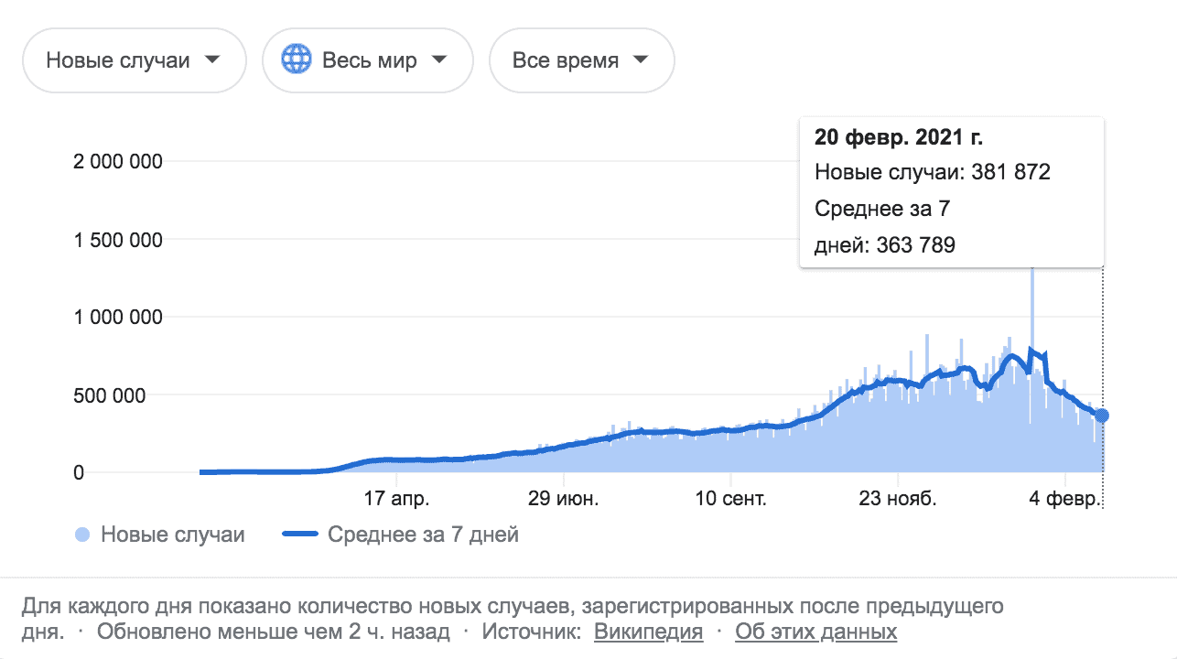The height and width of the screenshot is (659, 1177).
Task: Click the arrow next to Весь мир
Action: (439, 60)
